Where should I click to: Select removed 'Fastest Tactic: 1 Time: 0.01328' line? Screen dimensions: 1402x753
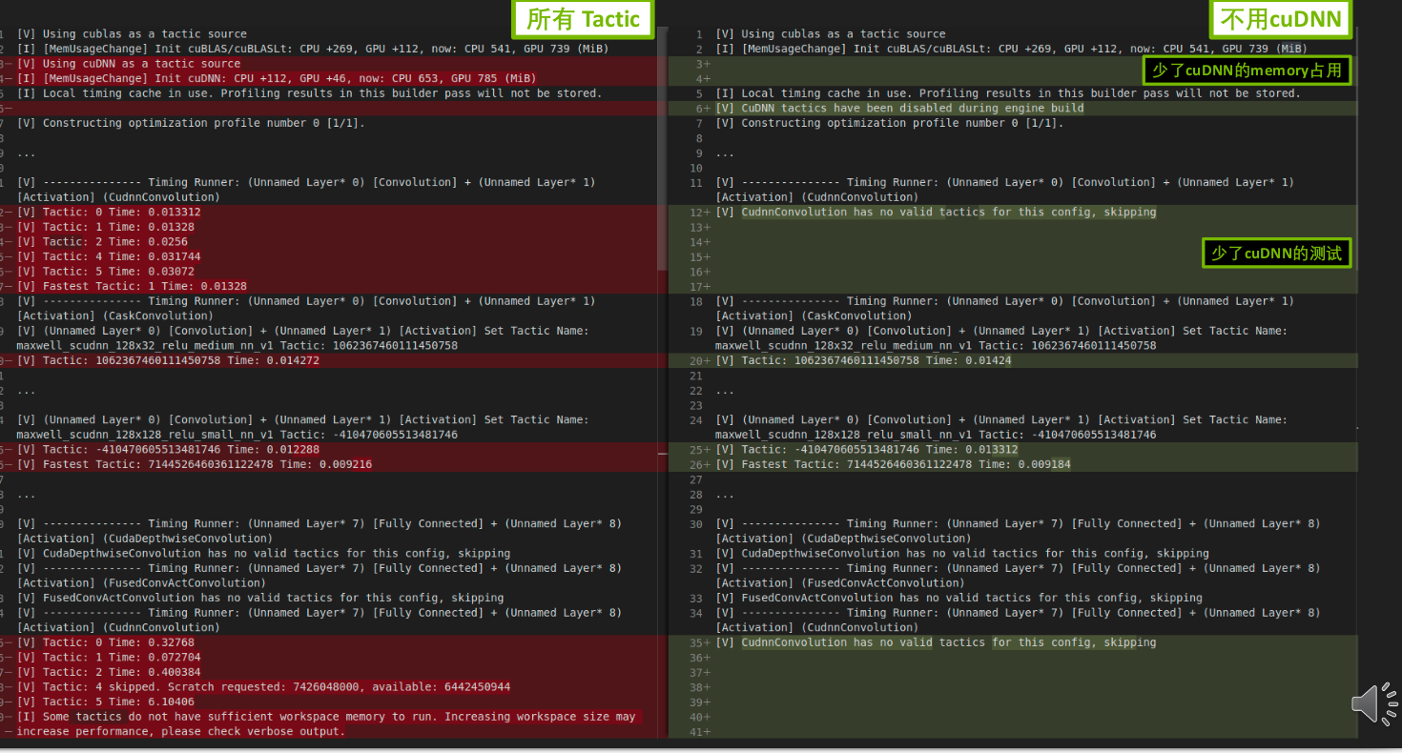132,286
